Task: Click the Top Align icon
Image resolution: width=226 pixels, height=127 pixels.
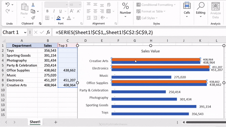Action: 89,4
